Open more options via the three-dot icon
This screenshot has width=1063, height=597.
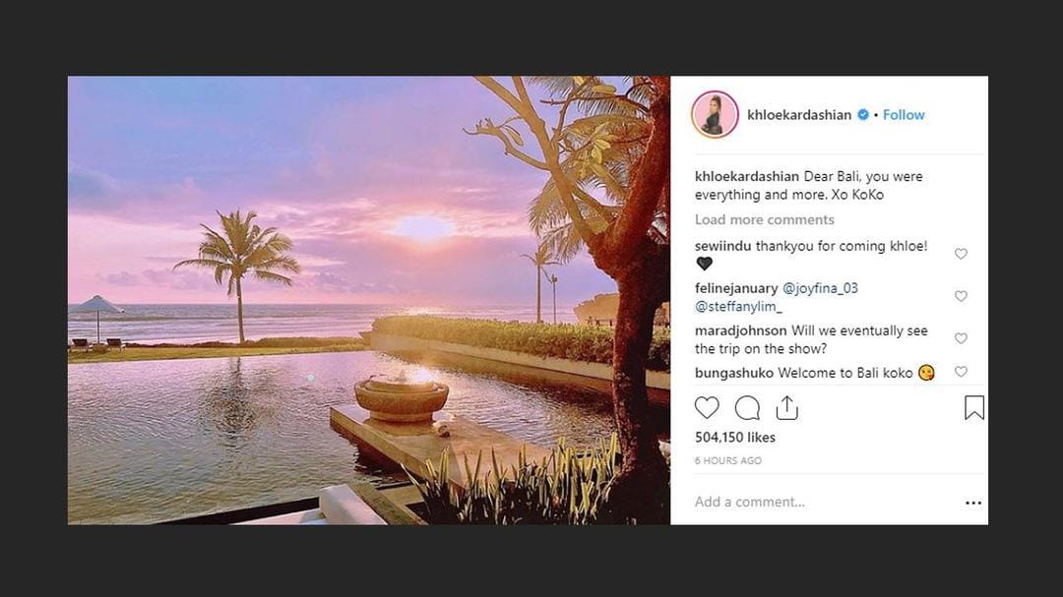[973, 502]
